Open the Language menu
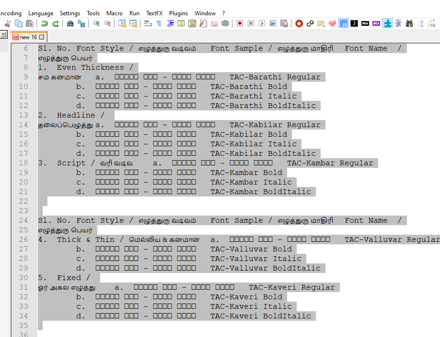440x337 pixels. click(x=41, y=13)
